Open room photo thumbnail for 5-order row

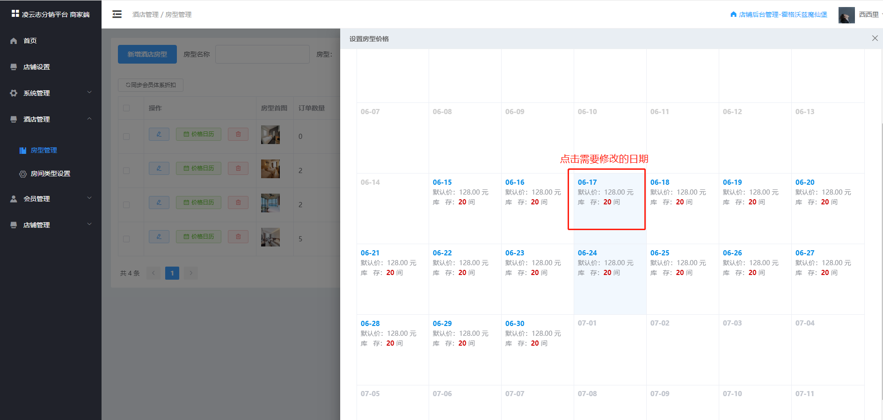(x=270, y=237)
